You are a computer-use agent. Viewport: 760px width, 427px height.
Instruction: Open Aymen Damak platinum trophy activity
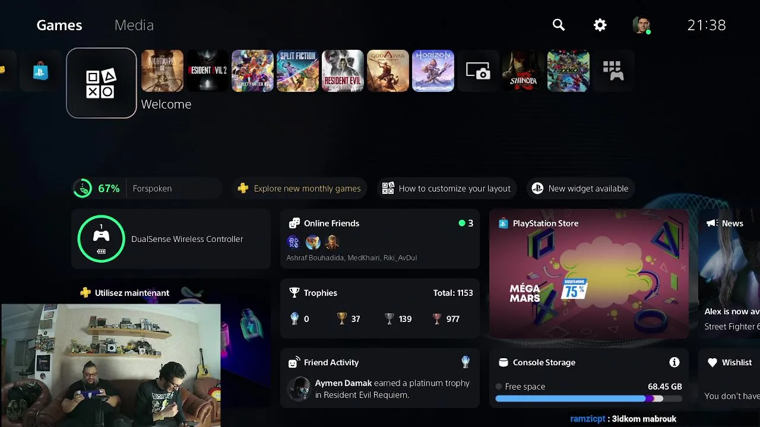(x=380, y=388)
